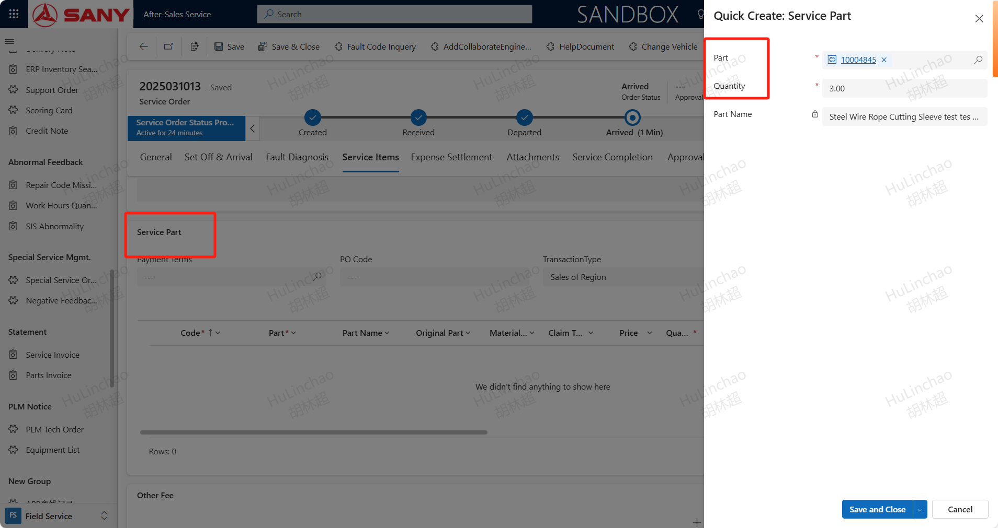Click Save in the command bar
998x528 pixels.
point(229,46)
